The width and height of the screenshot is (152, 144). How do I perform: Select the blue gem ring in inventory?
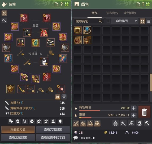coord(87,30)
